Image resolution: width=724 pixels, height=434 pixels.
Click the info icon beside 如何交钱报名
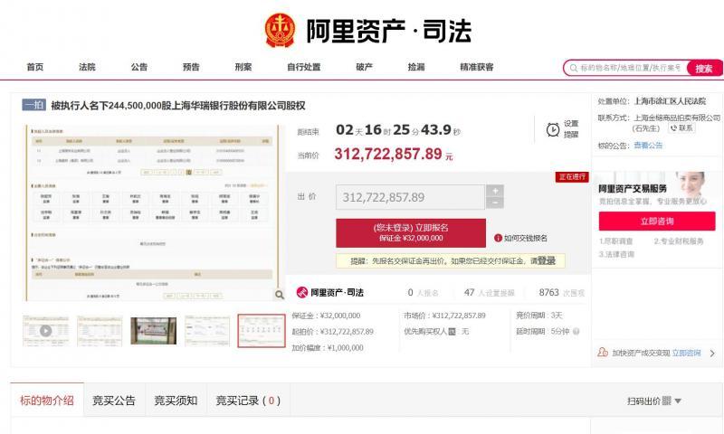pos(498,238)
